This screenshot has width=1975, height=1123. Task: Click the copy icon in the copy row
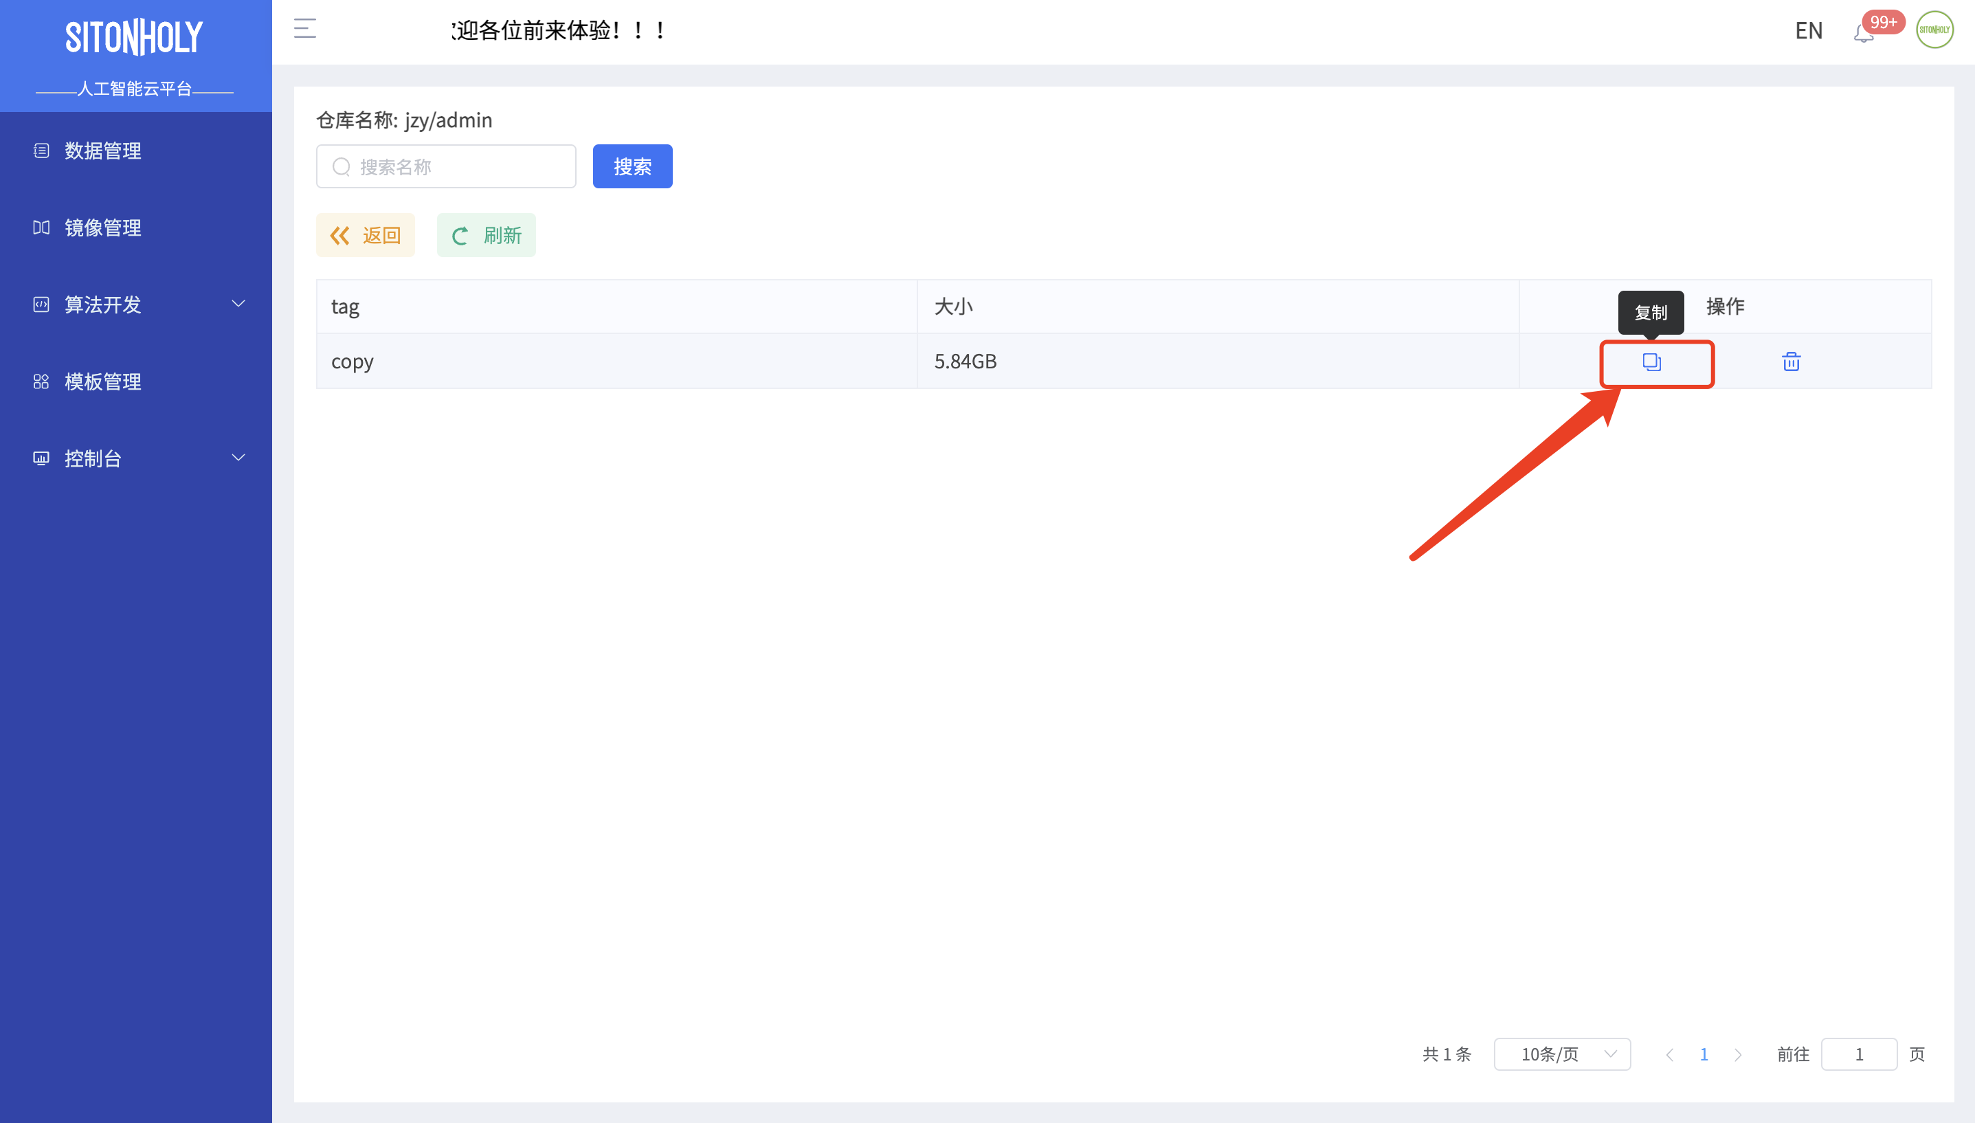1651,362
